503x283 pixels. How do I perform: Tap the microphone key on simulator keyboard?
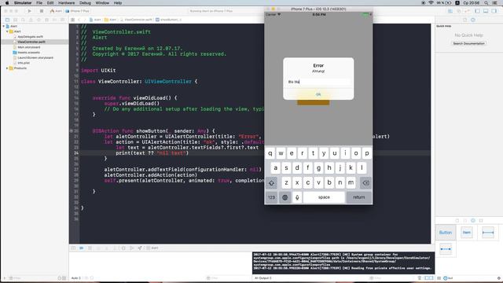click(x=297, y=197)
